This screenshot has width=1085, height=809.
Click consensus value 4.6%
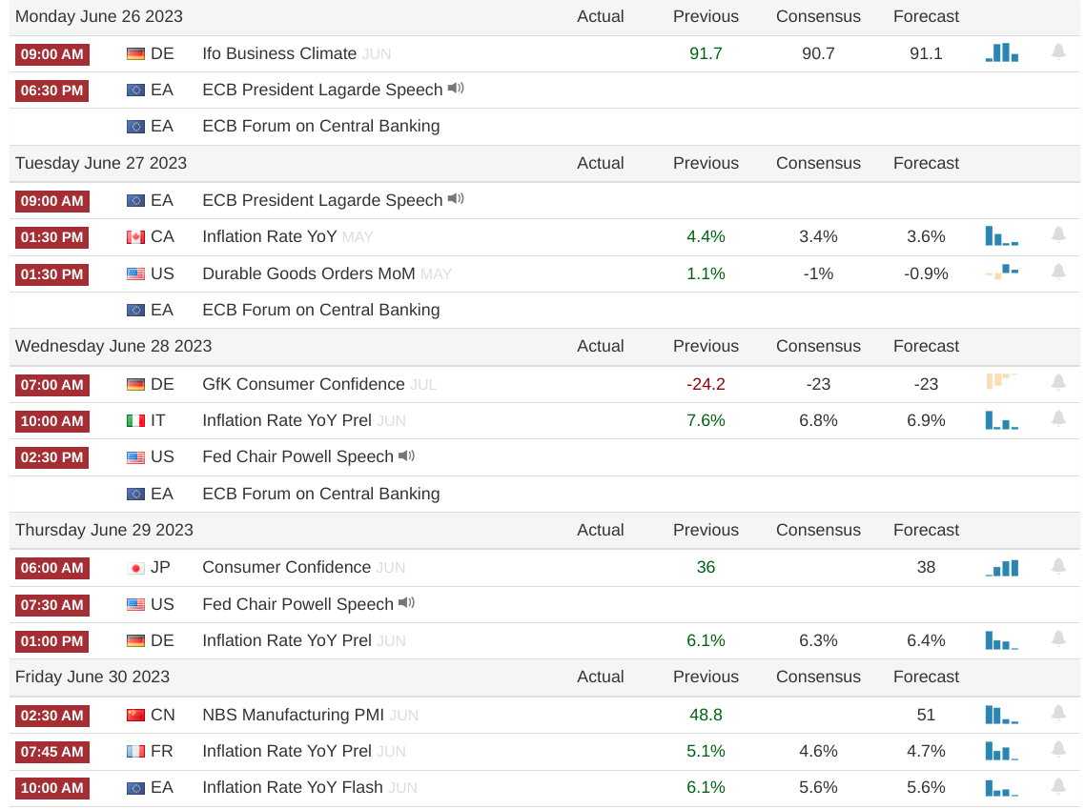[818, 751]
